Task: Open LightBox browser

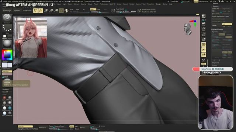Action: click(x=17, y=11)
